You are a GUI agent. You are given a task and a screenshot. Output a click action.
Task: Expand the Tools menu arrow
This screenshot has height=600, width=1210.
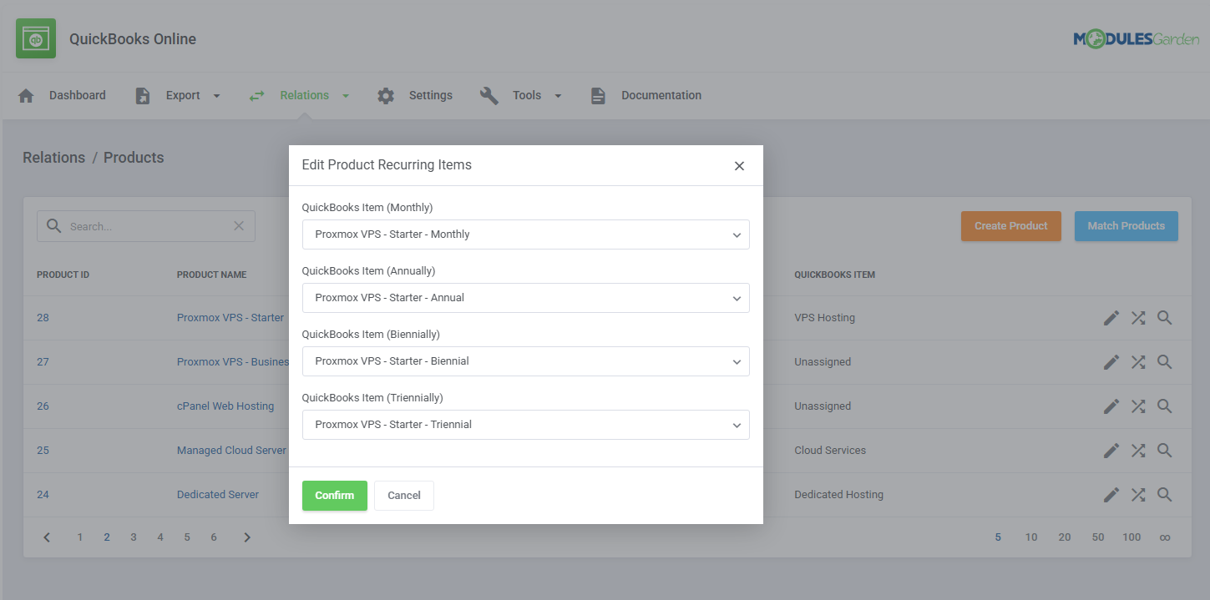tap(558, 96)
